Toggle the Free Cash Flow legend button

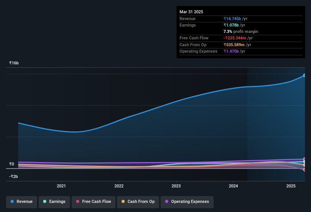tap(94, 202)
